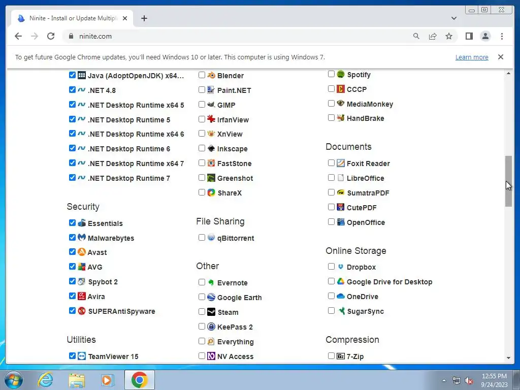
Task: Show hidden system tray icons
Action: [444, 380]
